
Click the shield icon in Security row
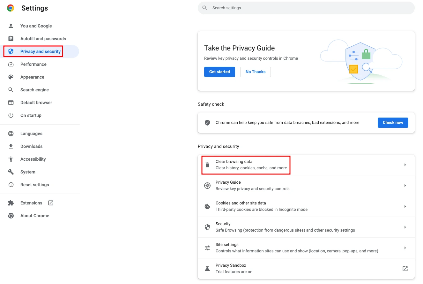(x=207, y=227)
